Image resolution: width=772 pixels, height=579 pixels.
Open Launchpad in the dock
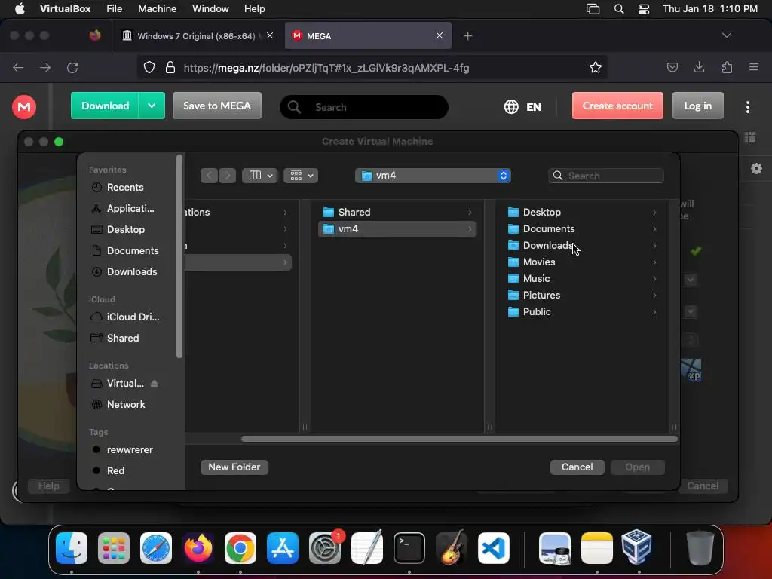point(114,547)
